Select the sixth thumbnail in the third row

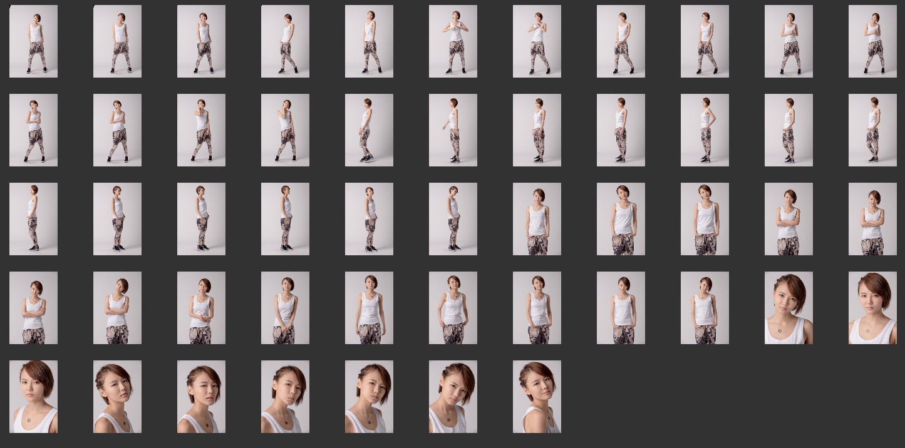453,219
